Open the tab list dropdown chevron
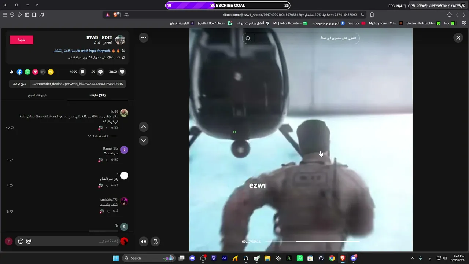Image resolution: width=469 pixels, height=264 pixels. (x=37, y=5)
